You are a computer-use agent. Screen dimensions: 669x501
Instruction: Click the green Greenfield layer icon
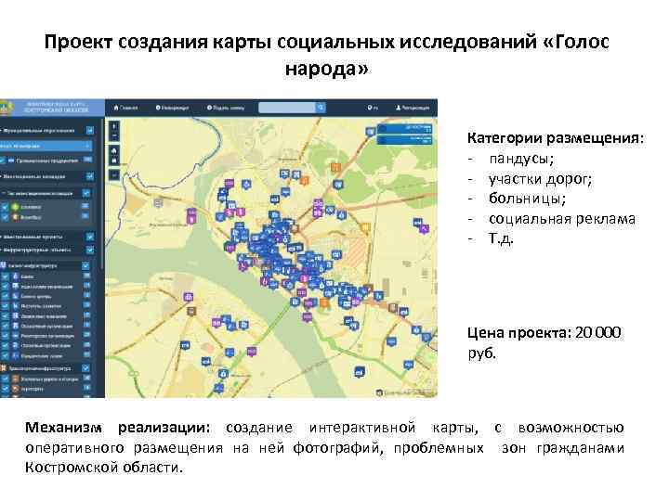pyautogui.click(x=16, y=207)
